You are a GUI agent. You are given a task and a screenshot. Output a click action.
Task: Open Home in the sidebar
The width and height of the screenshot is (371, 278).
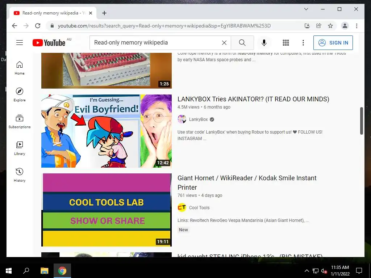coord(20,68)
